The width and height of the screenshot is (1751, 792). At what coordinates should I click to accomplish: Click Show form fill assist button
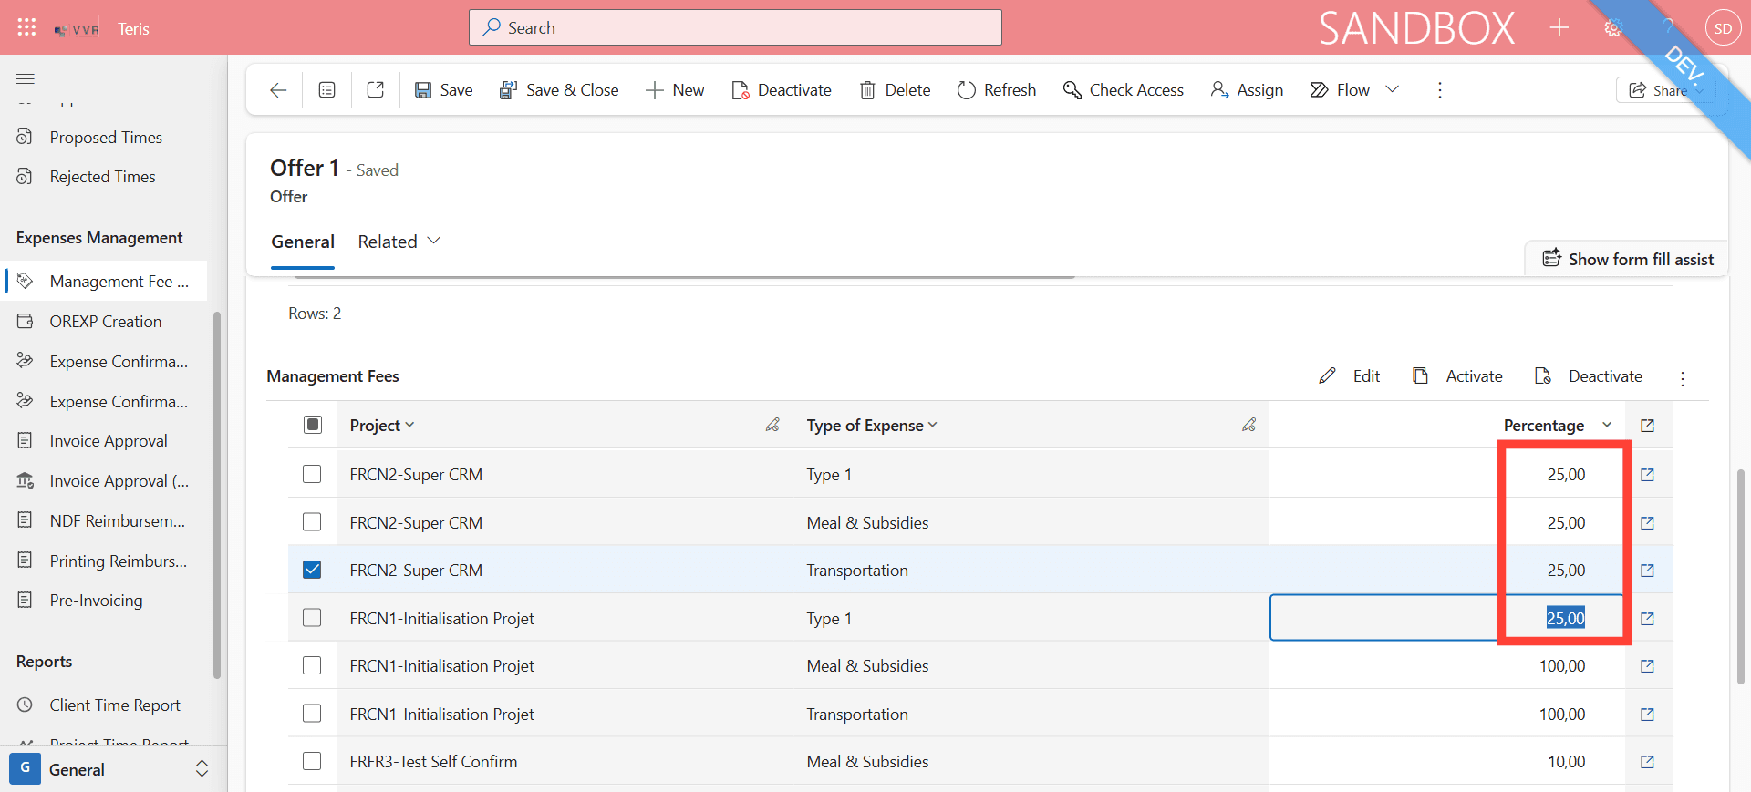(x=1628, y=259)
